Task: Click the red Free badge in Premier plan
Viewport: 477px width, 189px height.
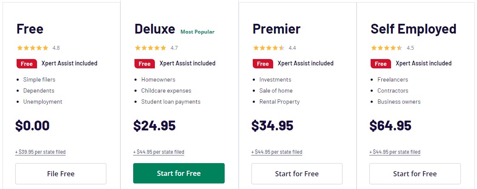Action: [263, 64]
